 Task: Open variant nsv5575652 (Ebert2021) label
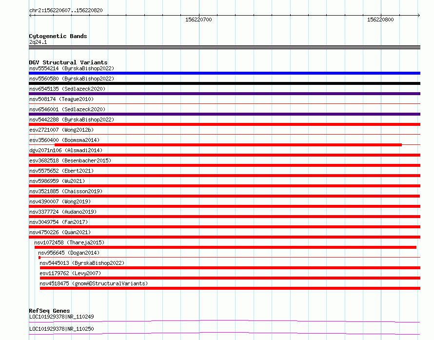click(61, 171)
